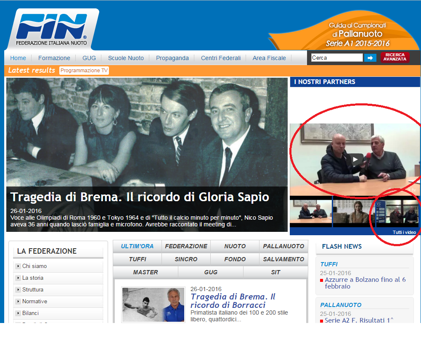The image size is (421, 344).
Task: Expand the Chi siamo arrow icon
Action: pos(18,266)
